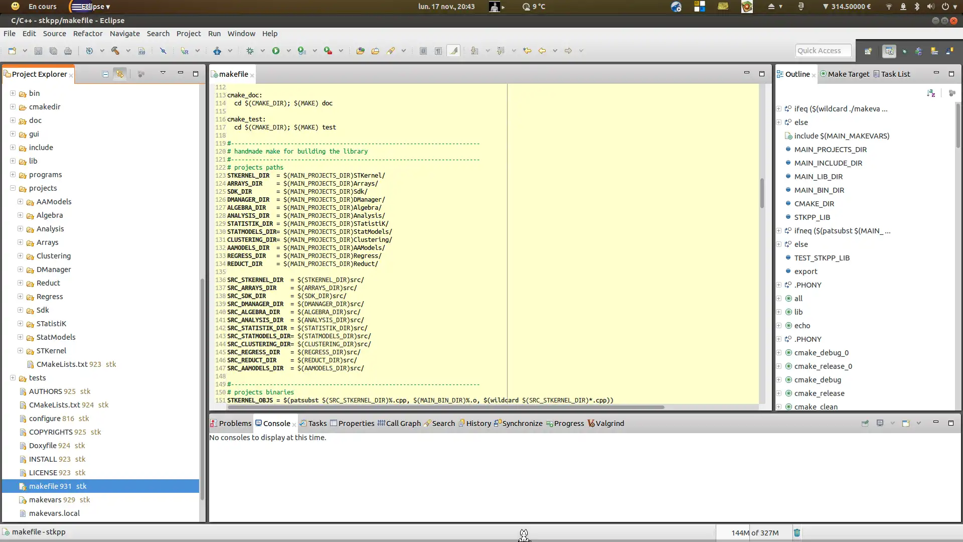Click the build/run toolbar play button

[x=276, y=50]
